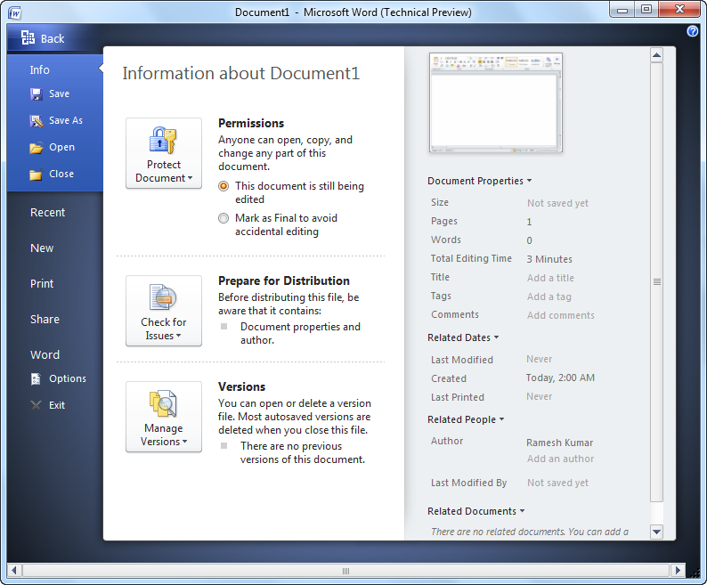Image resolution: width=707 pixels, height=585 pixels.
Task: Select 'Mark as Final' radio button
Action: tap(223, 218)
